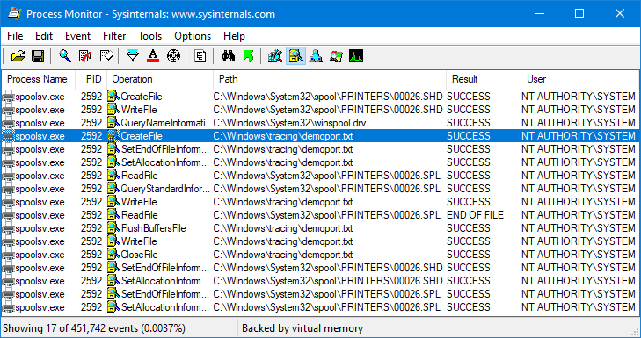The image size is (641, 338).
Task: Click the Save floppy disk toolbar icon
Action: click(38, 56)
